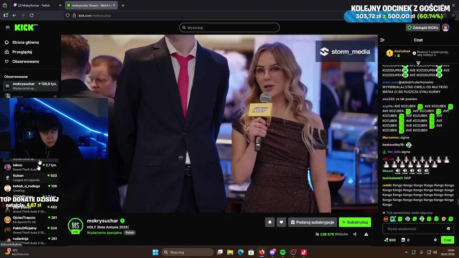Viewport: 459px width, 258px height.
Task: Open the Kick hamburger sidebar menu
Action: (8, 28)
